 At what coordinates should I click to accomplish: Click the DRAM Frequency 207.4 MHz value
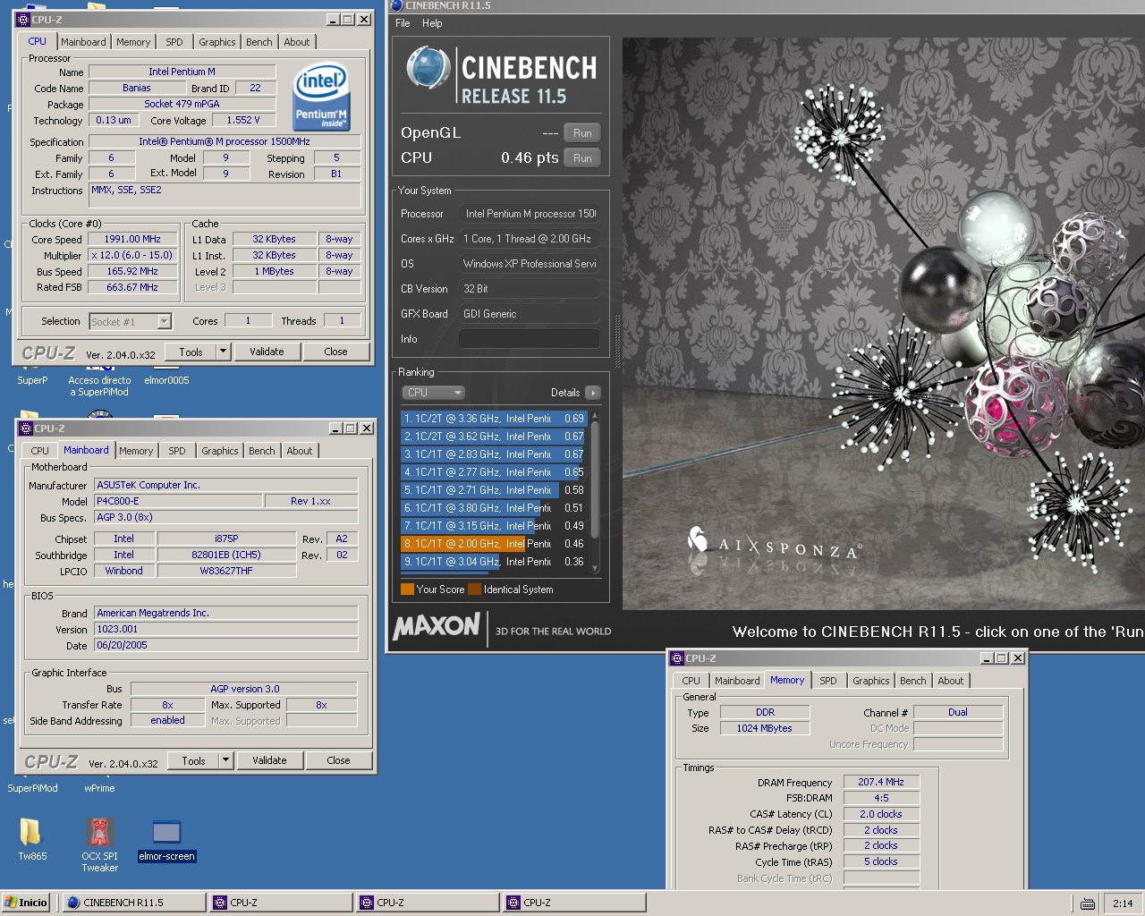click(x=881, y=782)
